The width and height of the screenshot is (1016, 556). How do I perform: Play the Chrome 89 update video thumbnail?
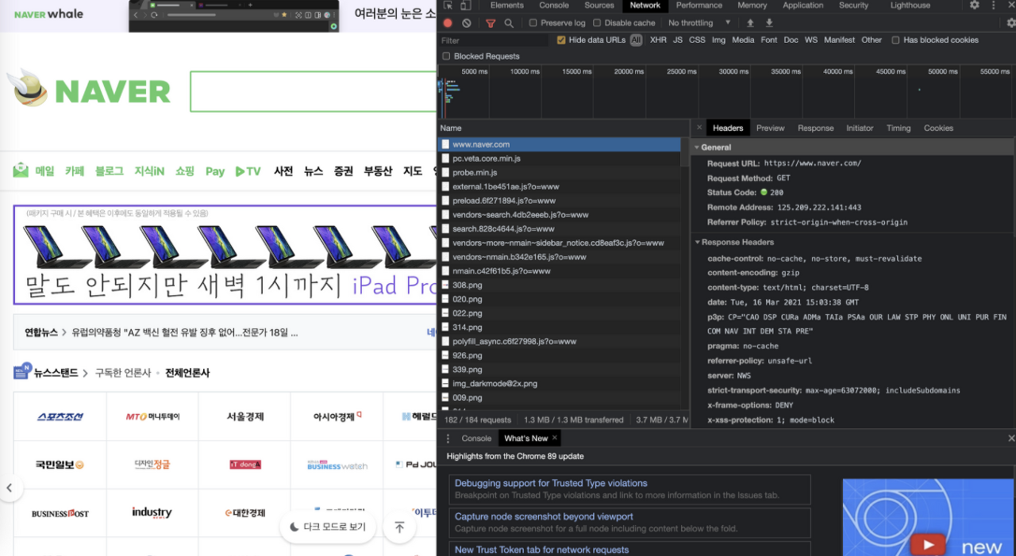(x=929, y=545)
